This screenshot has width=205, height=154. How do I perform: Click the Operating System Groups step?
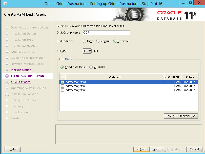click(x=28, y=88)
